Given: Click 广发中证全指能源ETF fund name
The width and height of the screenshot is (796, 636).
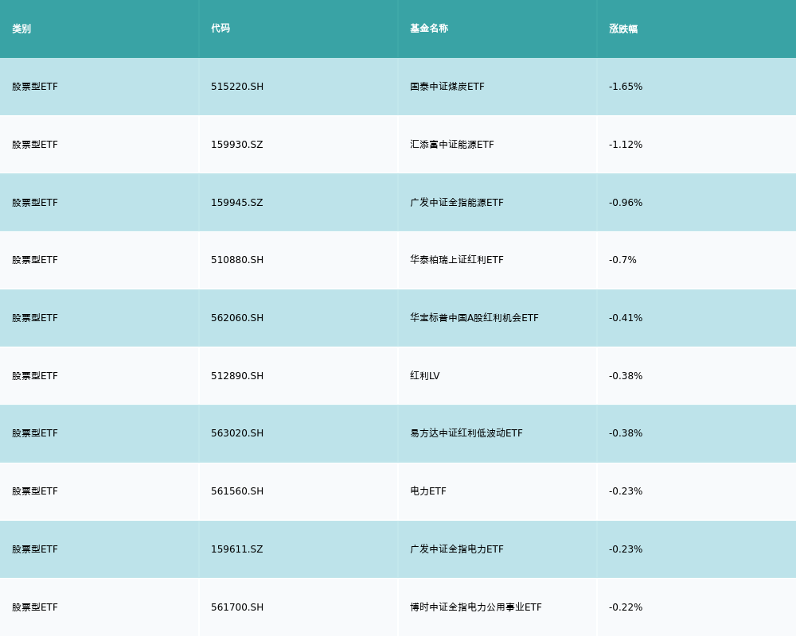Looking at the screenshot, I should pyautogui.click(x=456, y=203).
